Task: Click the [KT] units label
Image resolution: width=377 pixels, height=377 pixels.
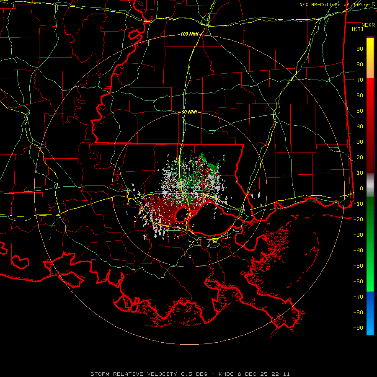Action: [x=358, y=29]
